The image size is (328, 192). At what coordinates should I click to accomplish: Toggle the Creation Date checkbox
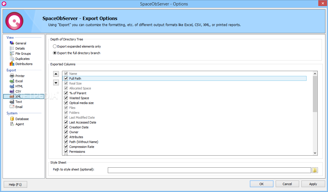(x=66, y=127)
